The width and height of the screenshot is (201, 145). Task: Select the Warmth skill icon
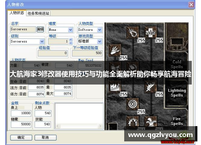click(151, 32)
